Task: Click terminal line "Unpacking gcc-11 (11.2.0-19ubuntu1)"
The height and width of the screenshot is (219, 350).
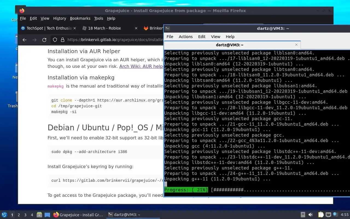Action: click(215, 129)
